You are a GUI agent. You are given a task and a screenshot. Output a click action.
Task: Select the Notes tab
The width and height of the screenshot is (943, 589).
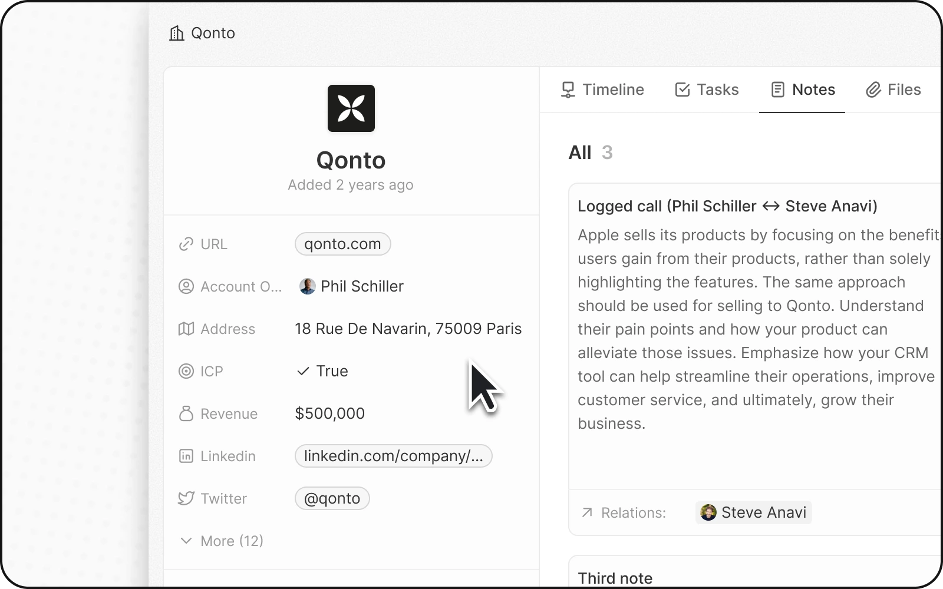point(802,90)
